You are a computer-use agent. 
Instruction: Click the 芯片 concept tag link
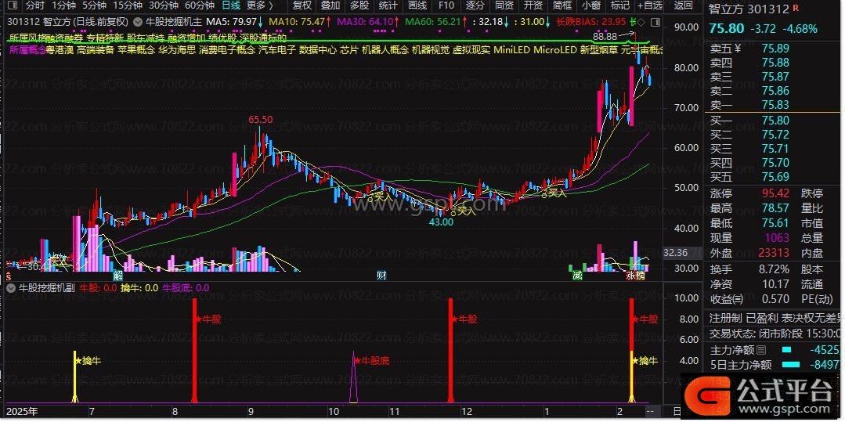[x=349, y=49]
